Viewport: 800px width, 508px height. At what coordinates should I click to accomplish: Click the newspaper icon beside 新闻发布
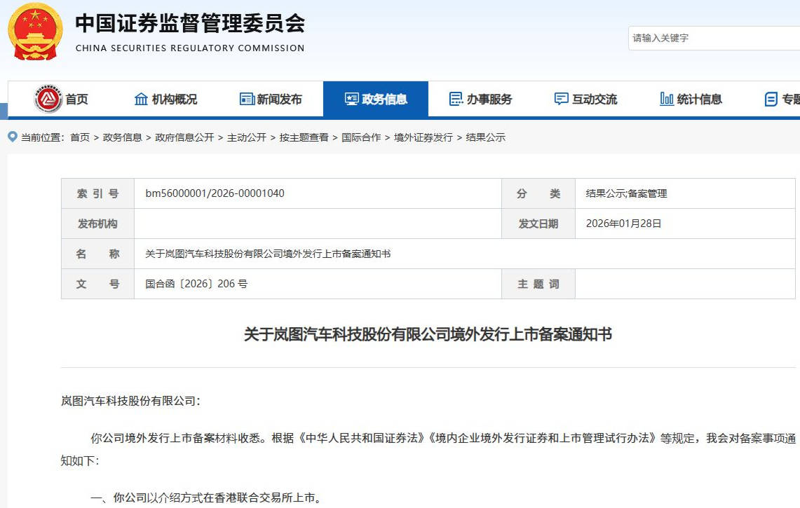click(x=247, y=99)
